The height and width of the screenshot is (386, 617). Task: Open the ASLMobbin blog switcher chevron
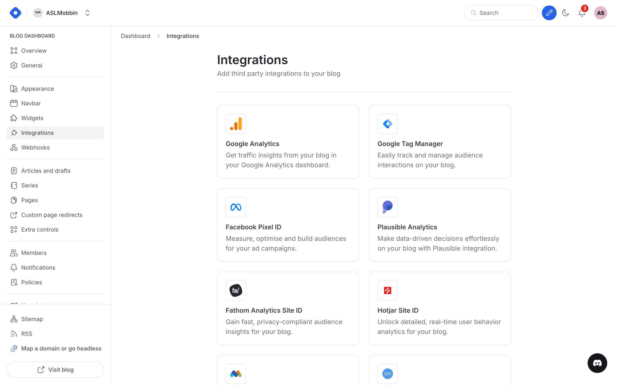pyautogui.click(x=87, y=13)
